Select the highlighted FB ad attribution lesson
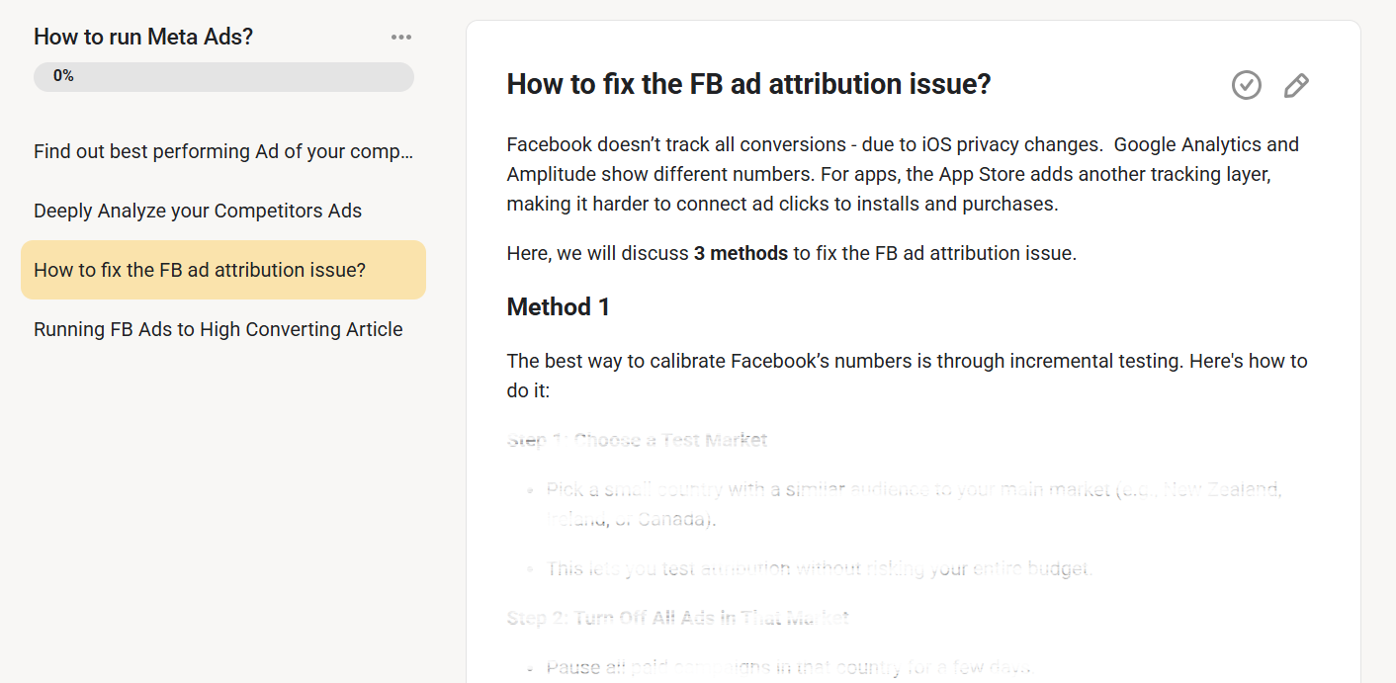1396x683 pixels. 223,270
